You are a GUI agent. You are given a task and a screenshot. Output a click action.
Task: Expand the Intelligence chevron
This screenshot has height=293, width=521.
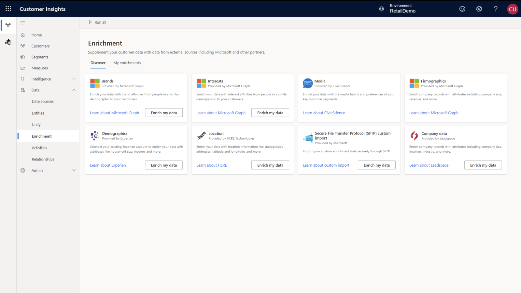click(74, 79)
